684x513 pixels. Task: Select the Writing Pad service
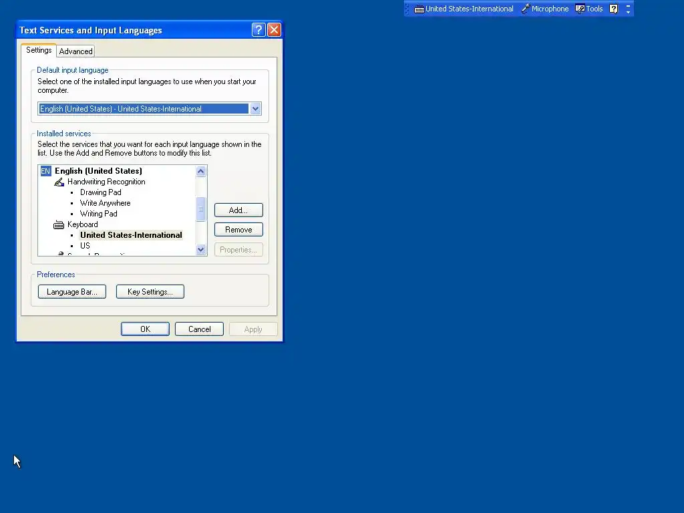tap(99, 214)
